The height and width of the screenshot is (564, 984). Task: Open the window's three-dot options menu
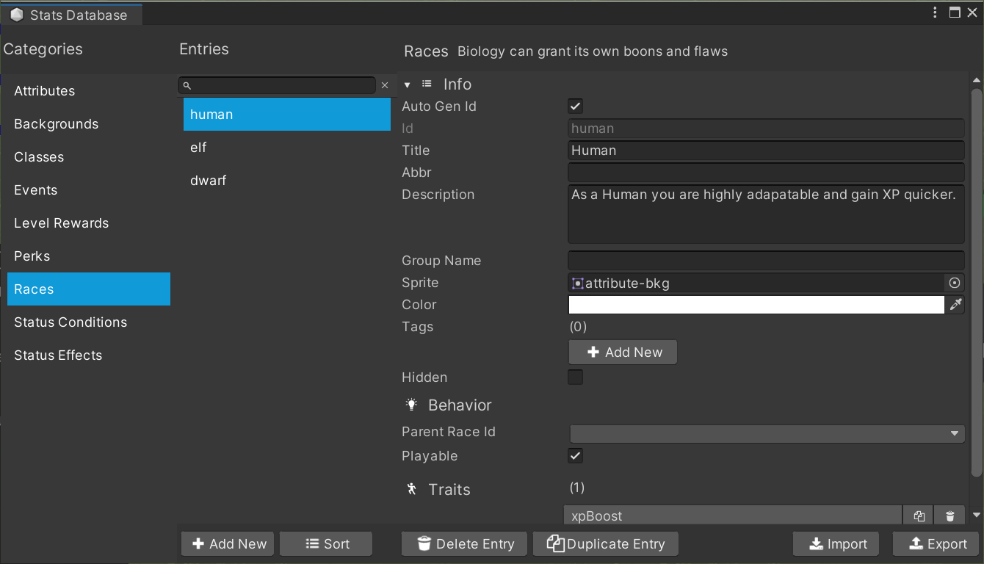935,12
